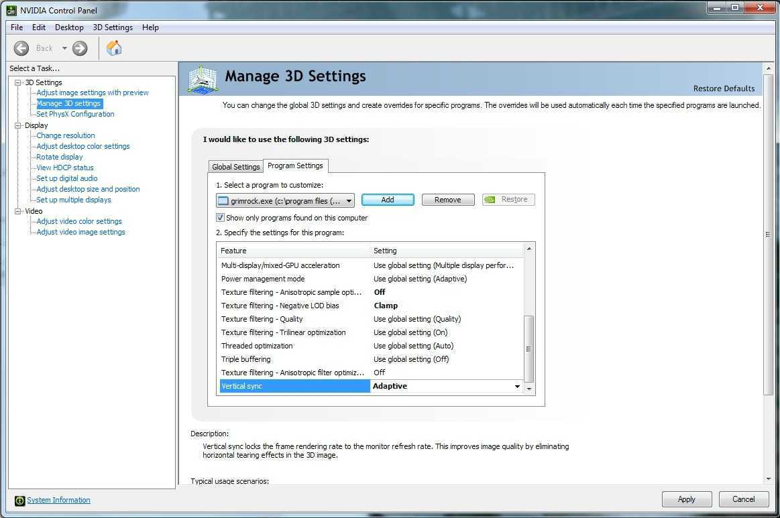Click the Add button
Image resolution: width=780 pixels, height=518 pixels.
(388, 199)
